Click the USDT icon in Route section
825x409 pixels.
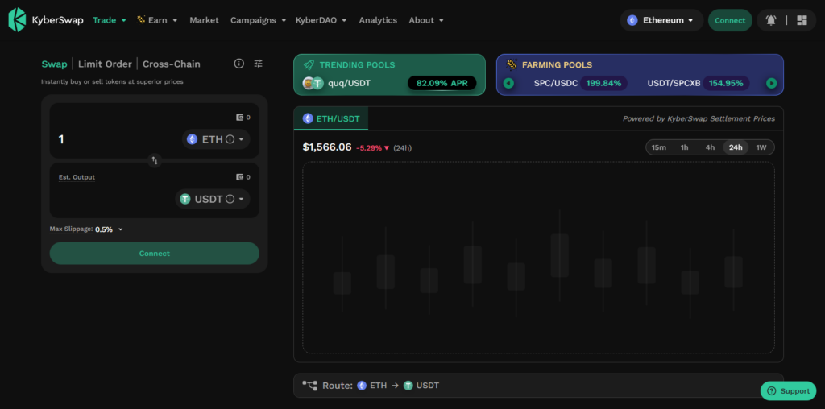point(408,386)
